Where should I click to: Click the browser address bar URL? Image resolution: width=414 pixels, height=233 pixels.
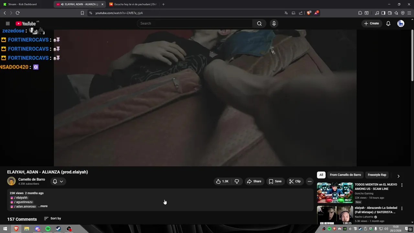(x=119, y=13)
